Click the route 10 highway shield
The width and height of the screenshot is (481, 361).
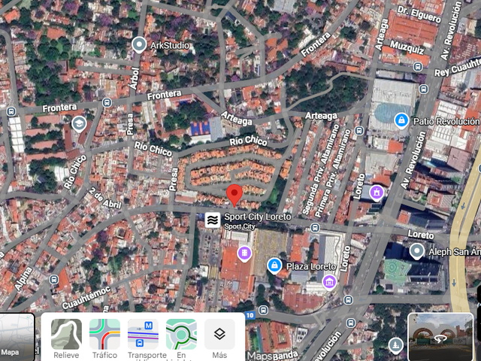coord(250,315)
